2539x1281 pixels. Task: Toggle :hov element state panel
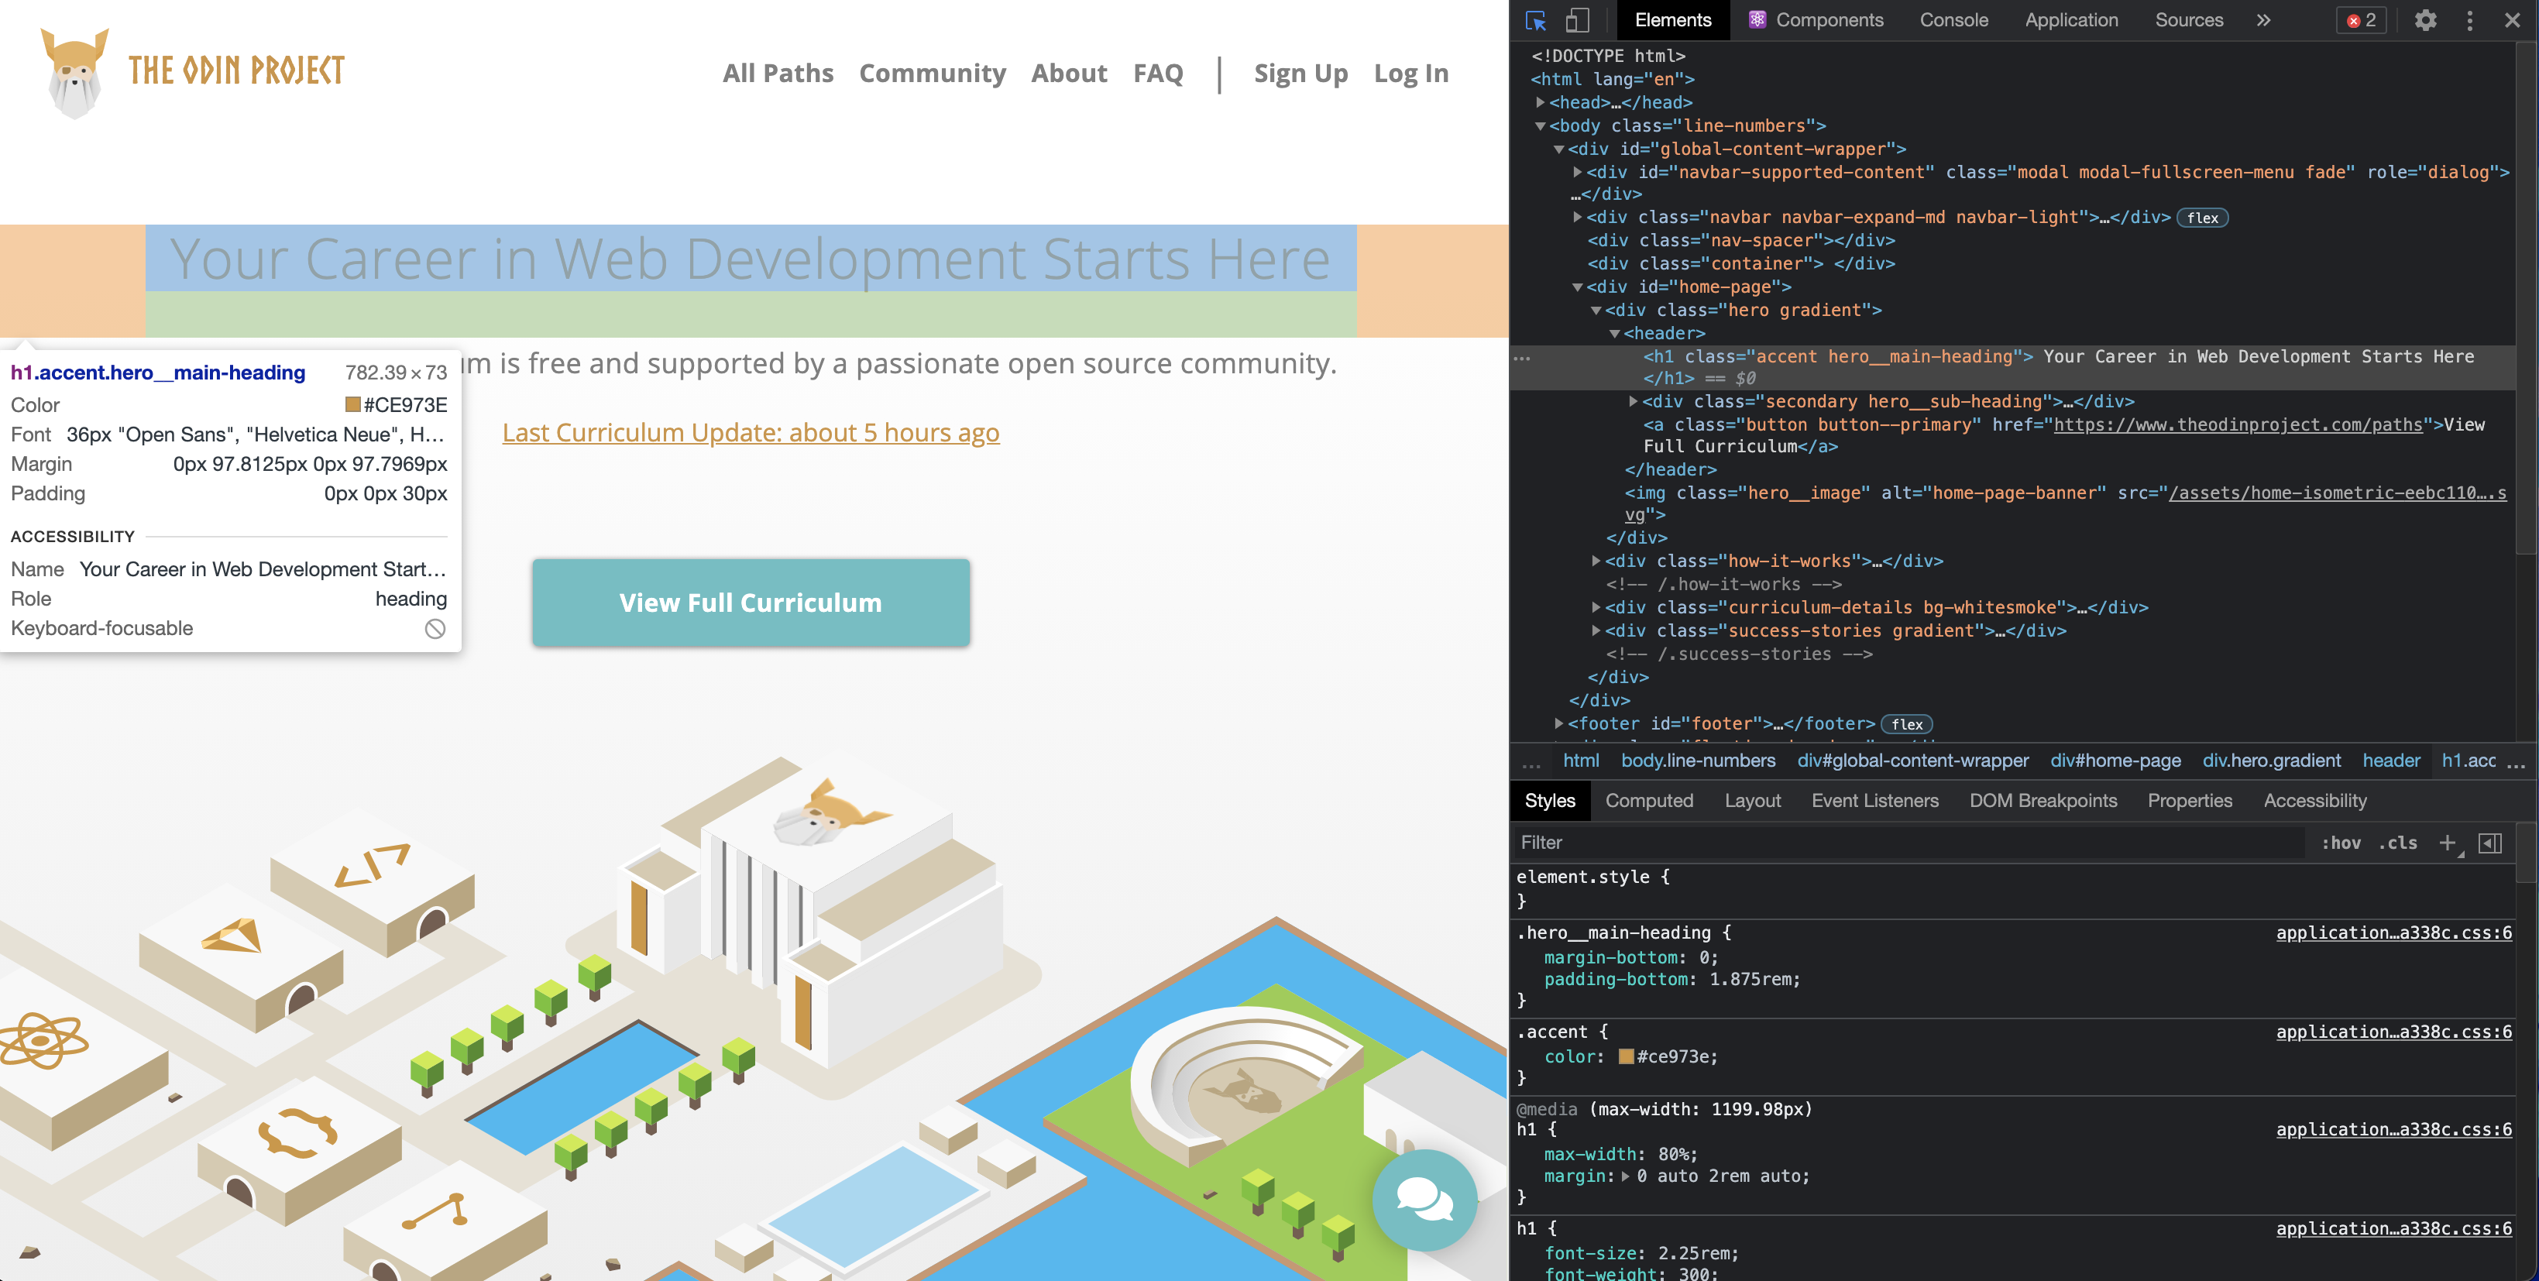tap(2341, 843)
